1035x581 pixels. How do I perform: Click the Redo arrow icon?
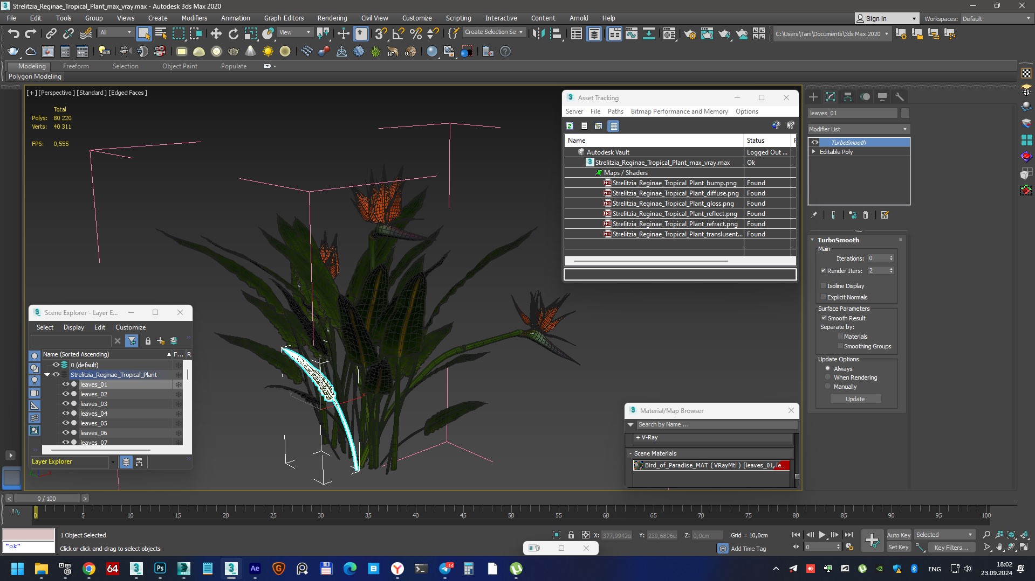[31, 34]
